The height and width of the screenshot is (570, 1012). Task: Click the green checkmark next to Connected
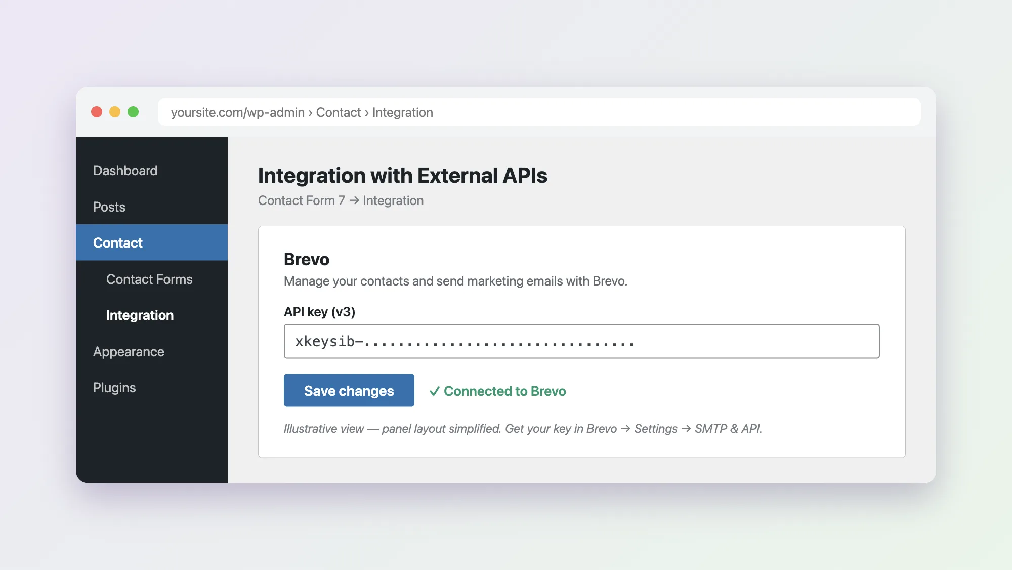pos(434,391)
